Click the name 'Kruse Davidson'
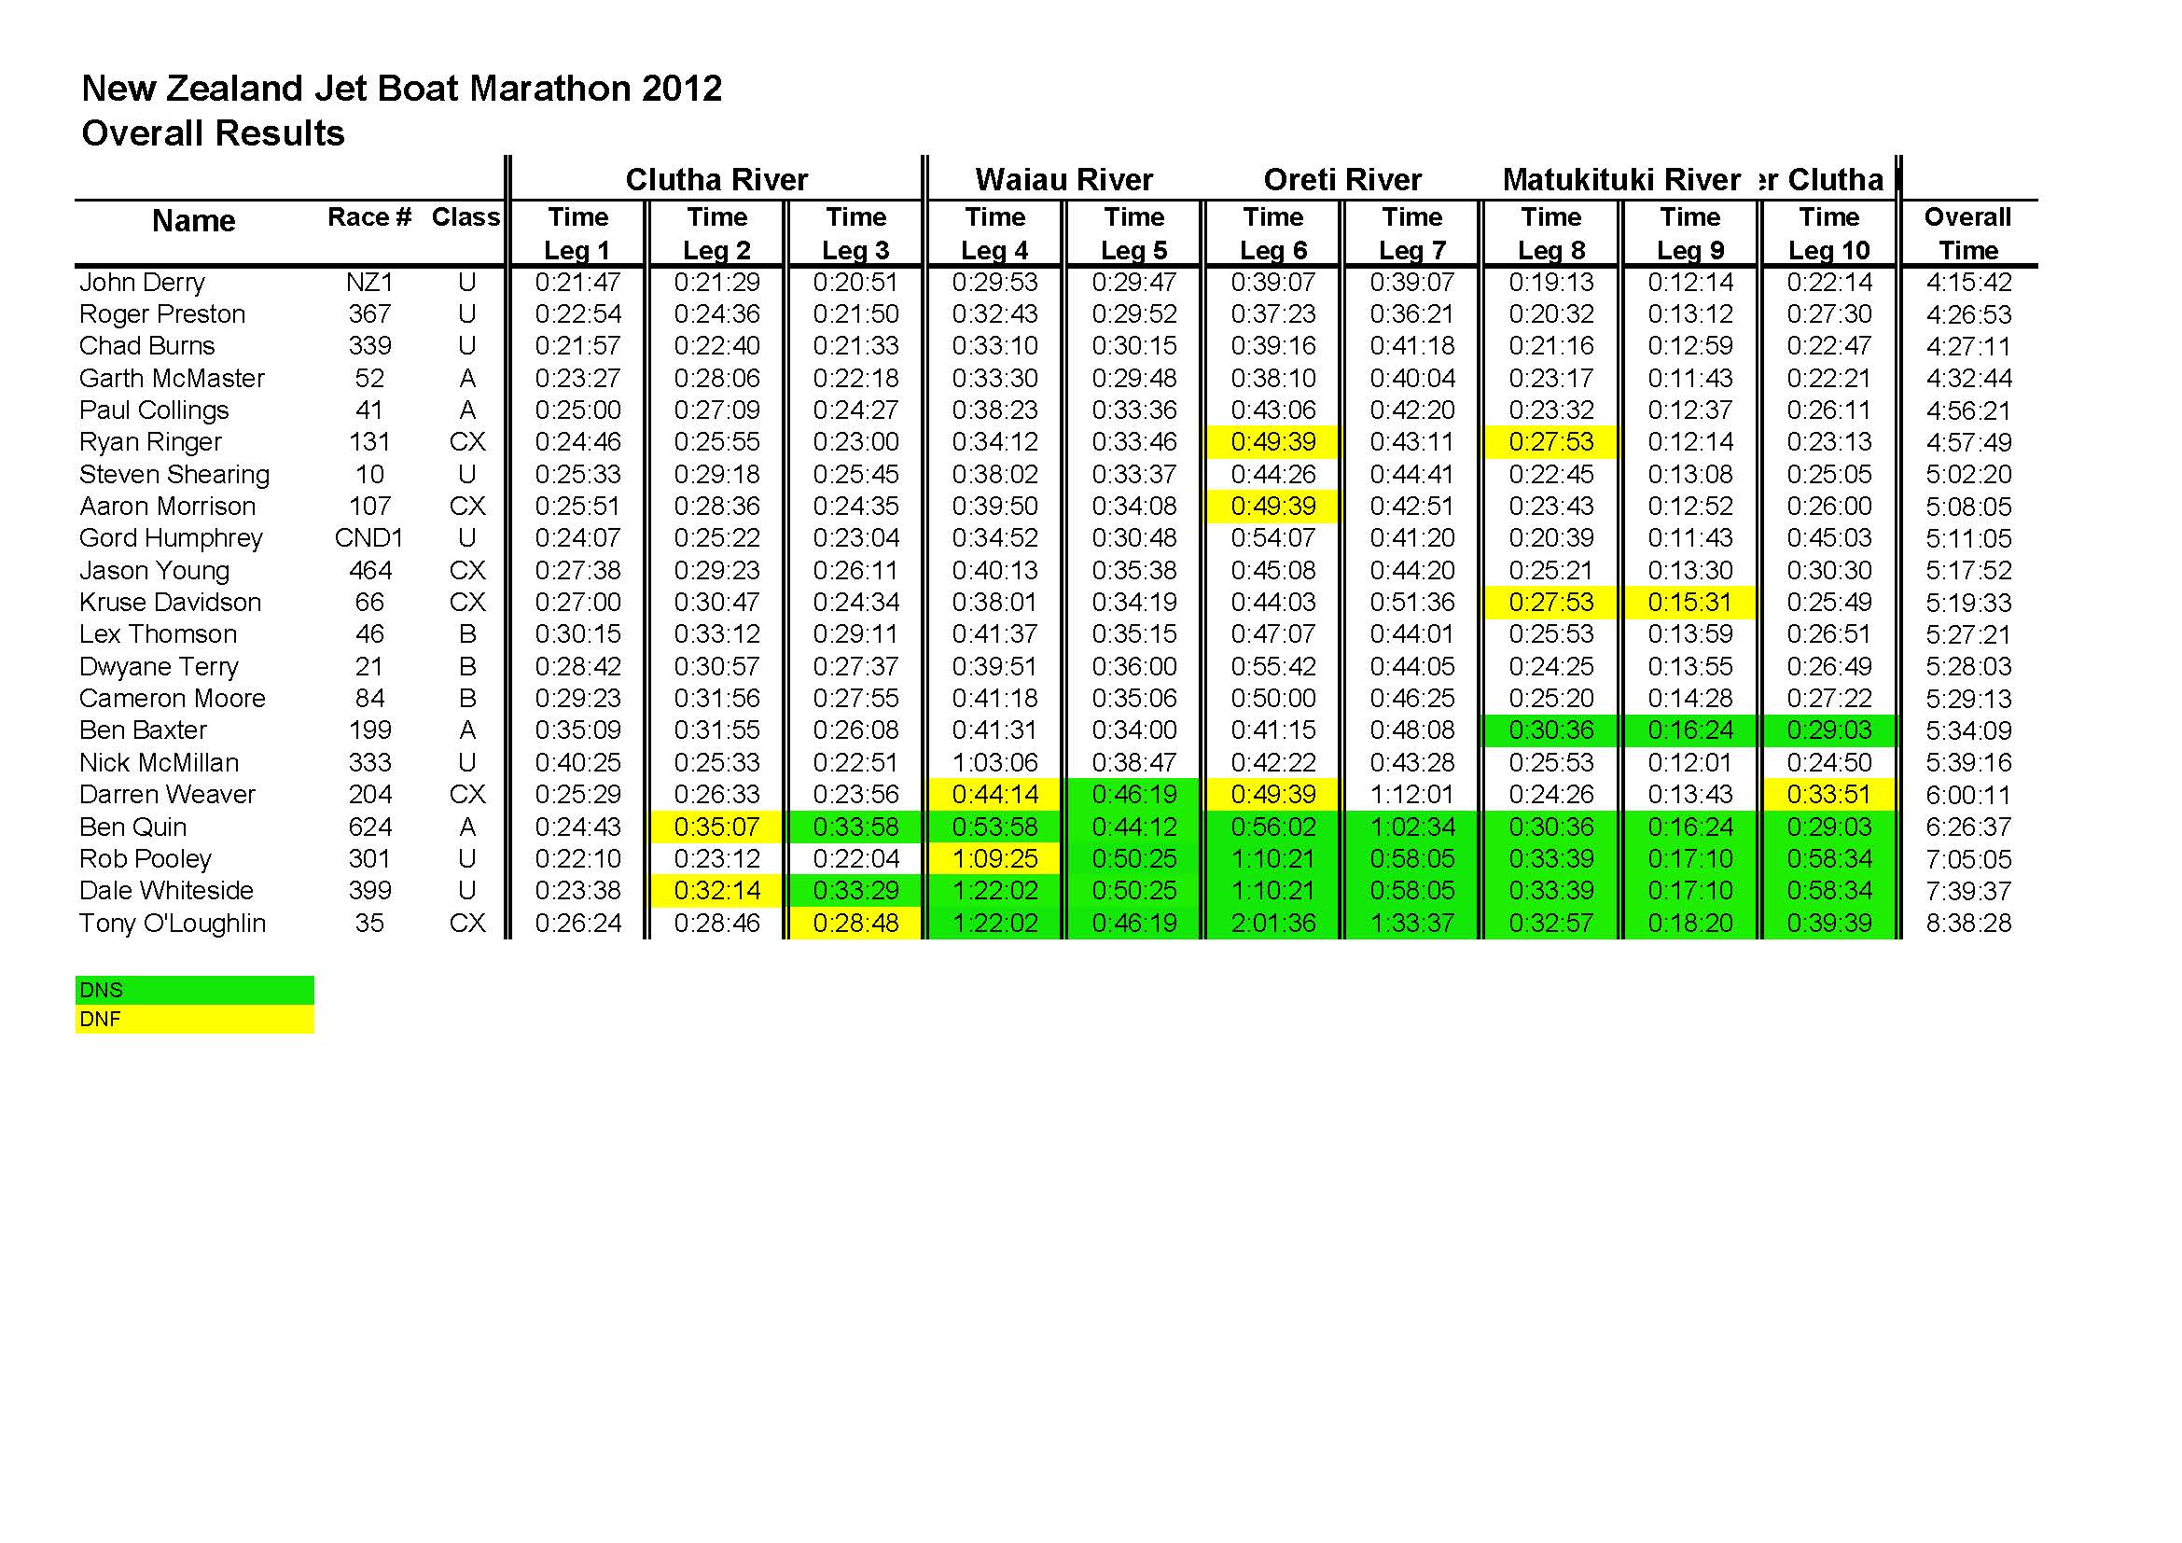Viewport: 2182px width, 1543px height. (170, 603)
